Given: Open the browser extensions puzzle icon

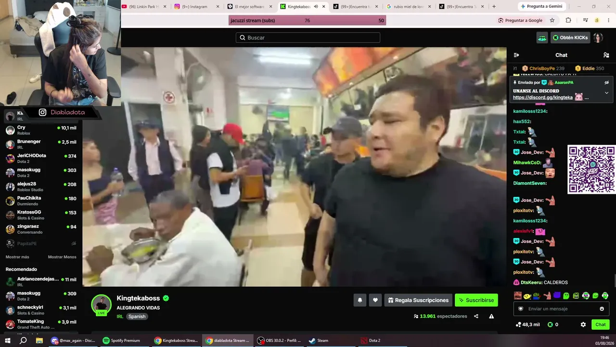Looking at the screenshot, I should click(x=568, y=20).
